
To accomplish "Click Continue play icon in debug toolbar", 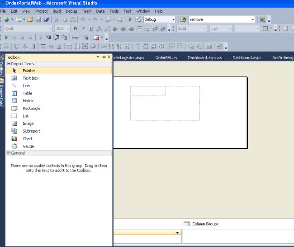I will tap(6, 38).
